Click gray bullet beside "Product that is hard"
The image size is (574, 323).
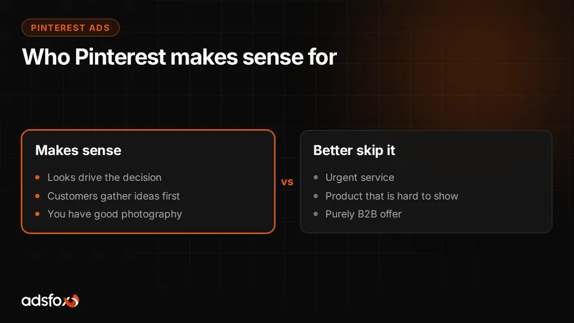(x=316, y=196)
